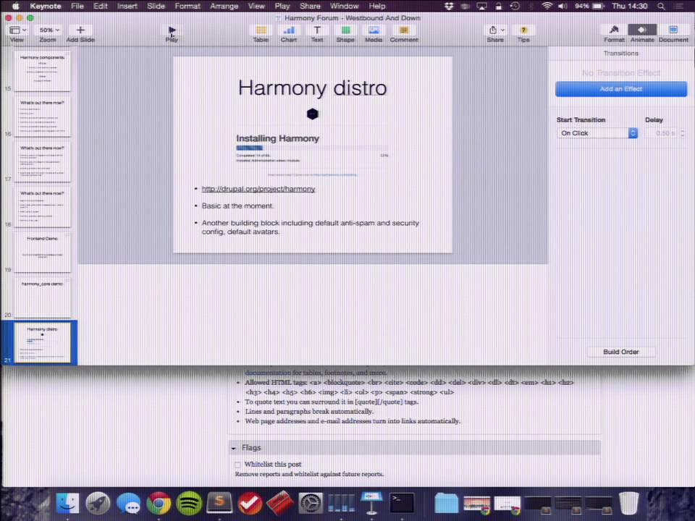
Task: Click the 'Basic at the moment.' bullet
Action: 237,206
